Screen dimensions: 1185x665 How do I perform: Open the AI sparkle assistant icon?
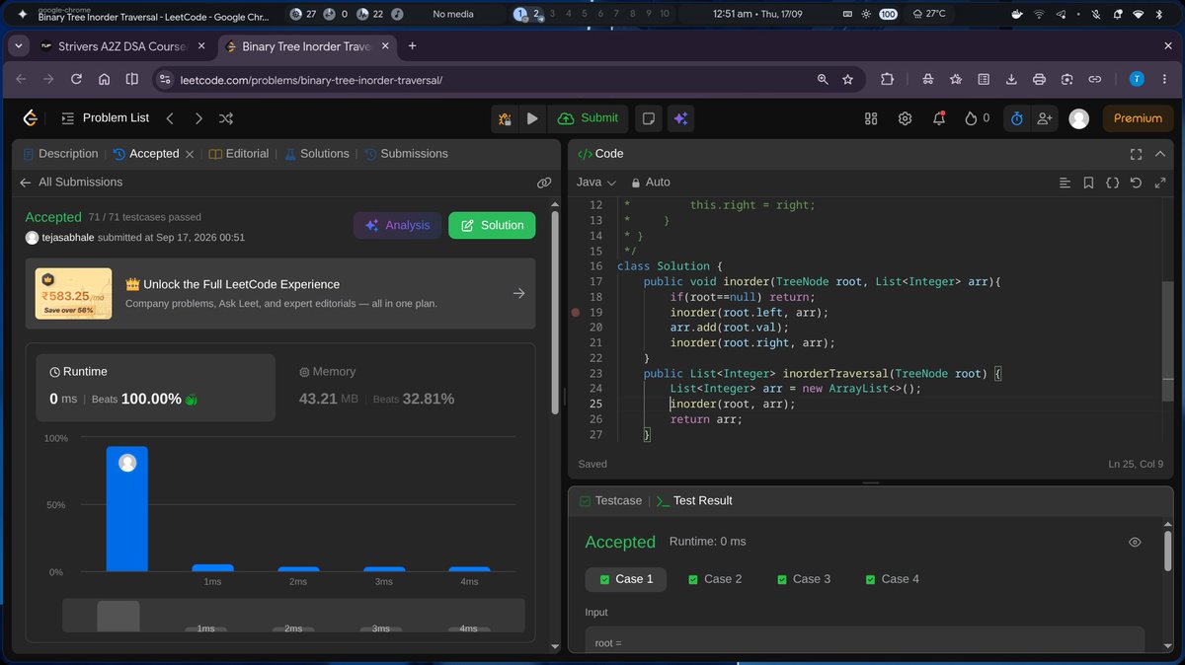click(680, 118)
